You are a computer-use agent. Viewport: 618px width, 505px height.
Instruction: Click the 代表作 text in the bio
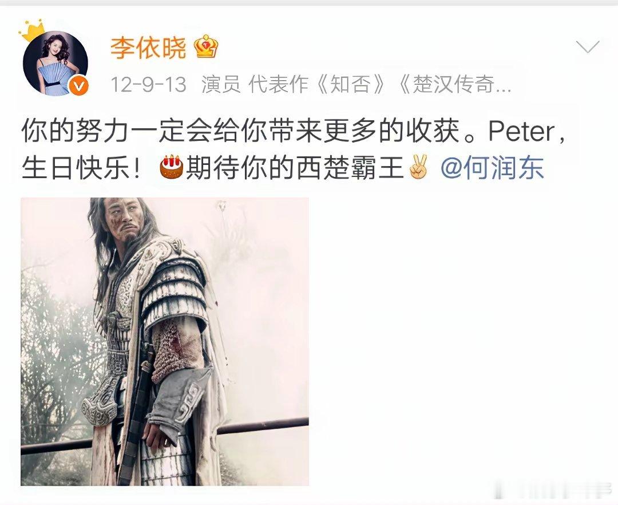pos(278,84)
